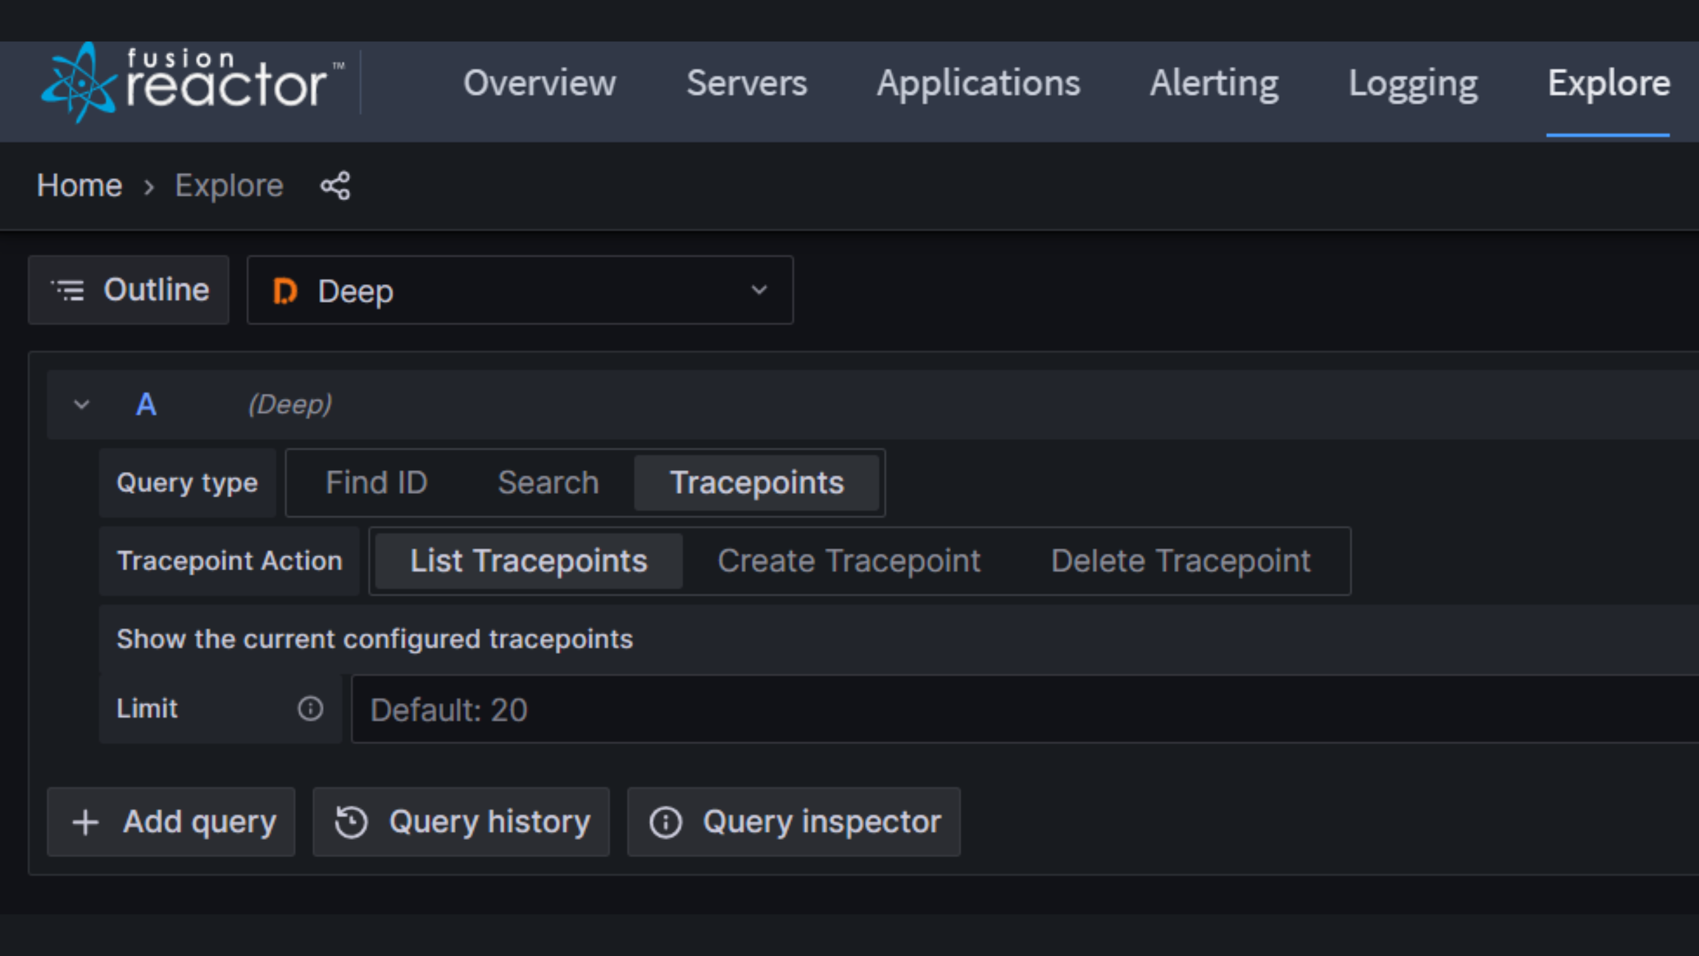
Task: Click the Explore breadcrumb
Action: point(229,185)
